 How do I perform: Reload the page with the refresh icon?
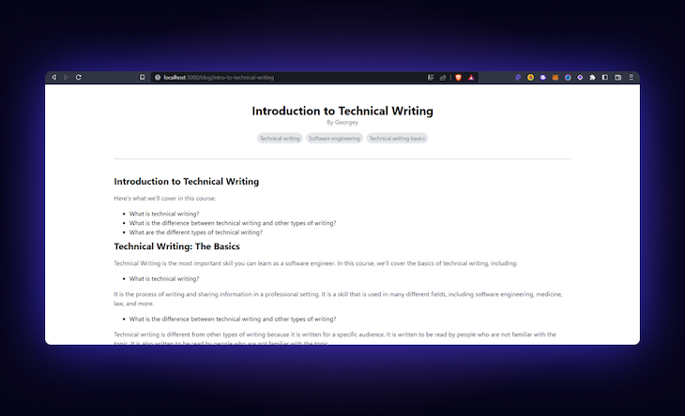click(x=79, y=77)
